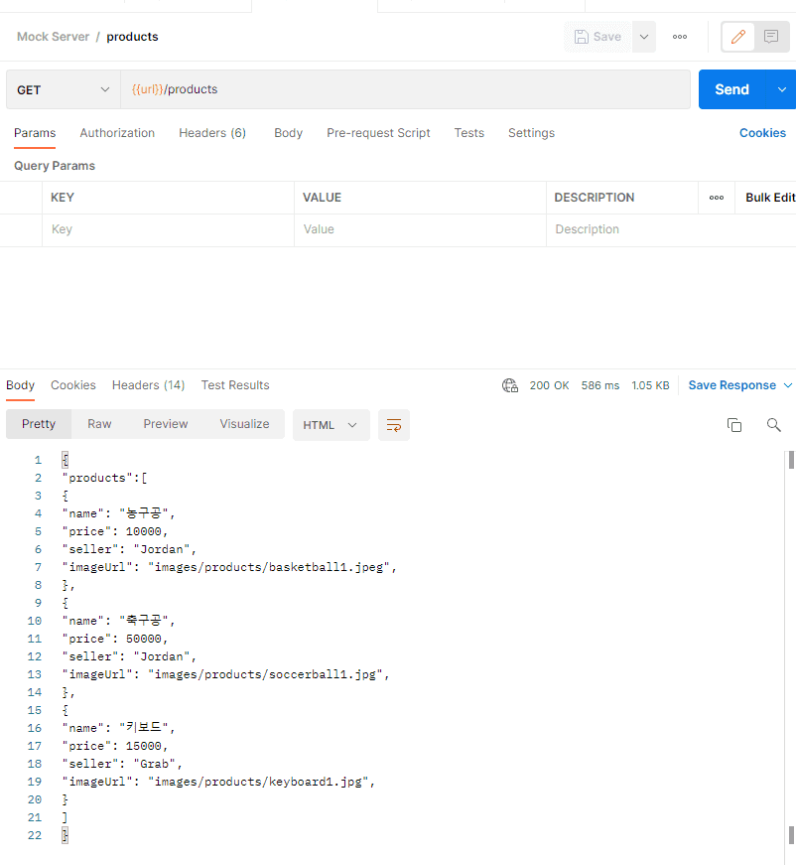Click the line with soccerball1.jpg

[226, 674]
